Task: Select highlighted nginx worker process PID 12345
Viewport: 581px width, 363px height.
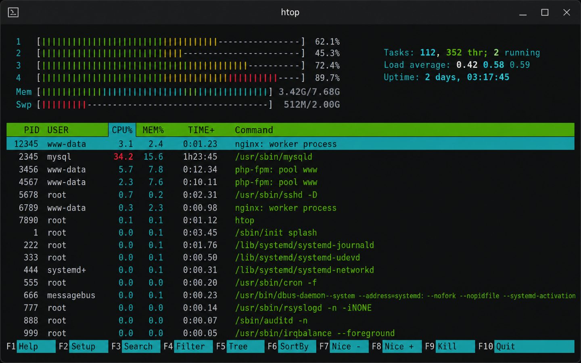Action: [290, 144]
